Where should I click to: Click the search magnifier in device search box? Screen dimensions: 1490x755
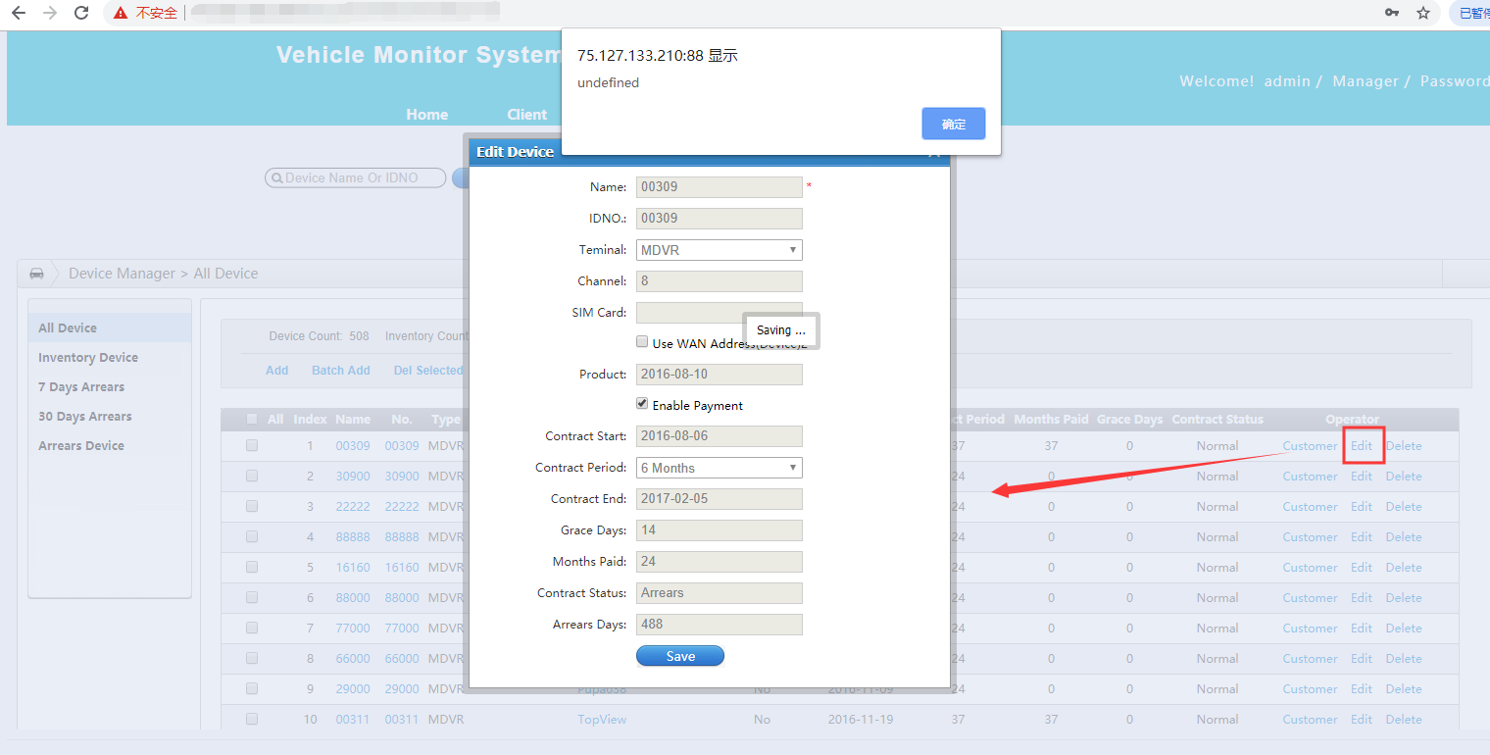276,178
